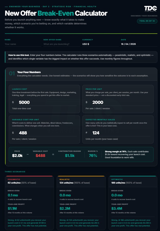Click the 'Your Four Numbers' heading
160x231 pixels.
pyautogui.click(x=29, y=72)
